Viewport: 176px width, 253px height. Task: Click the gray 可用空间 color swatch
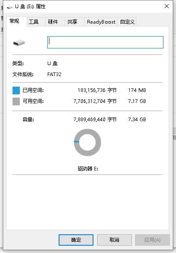click(x=16, y=102)
